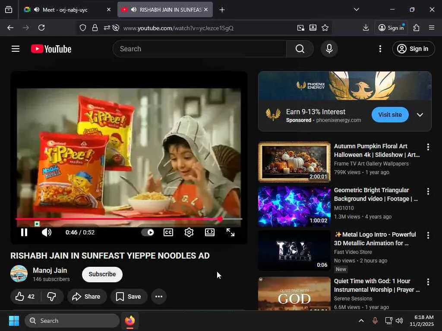Viewport: 442px width, 331px height.
Task: Close the Meet browser tab
Action: click(109, 9)
